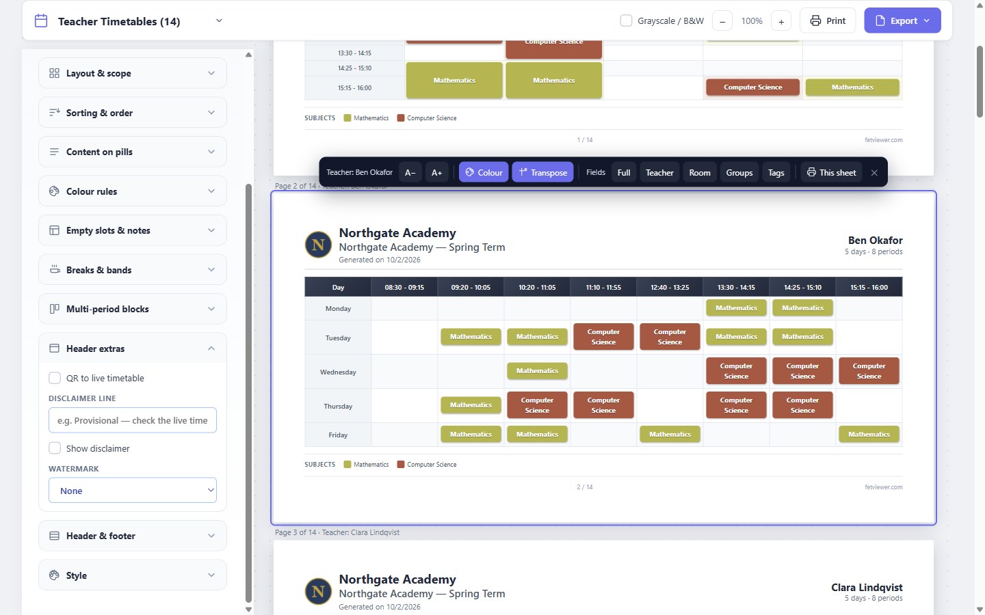
Task: Close the floating teacher toolbar
Action: pos(874,172)
